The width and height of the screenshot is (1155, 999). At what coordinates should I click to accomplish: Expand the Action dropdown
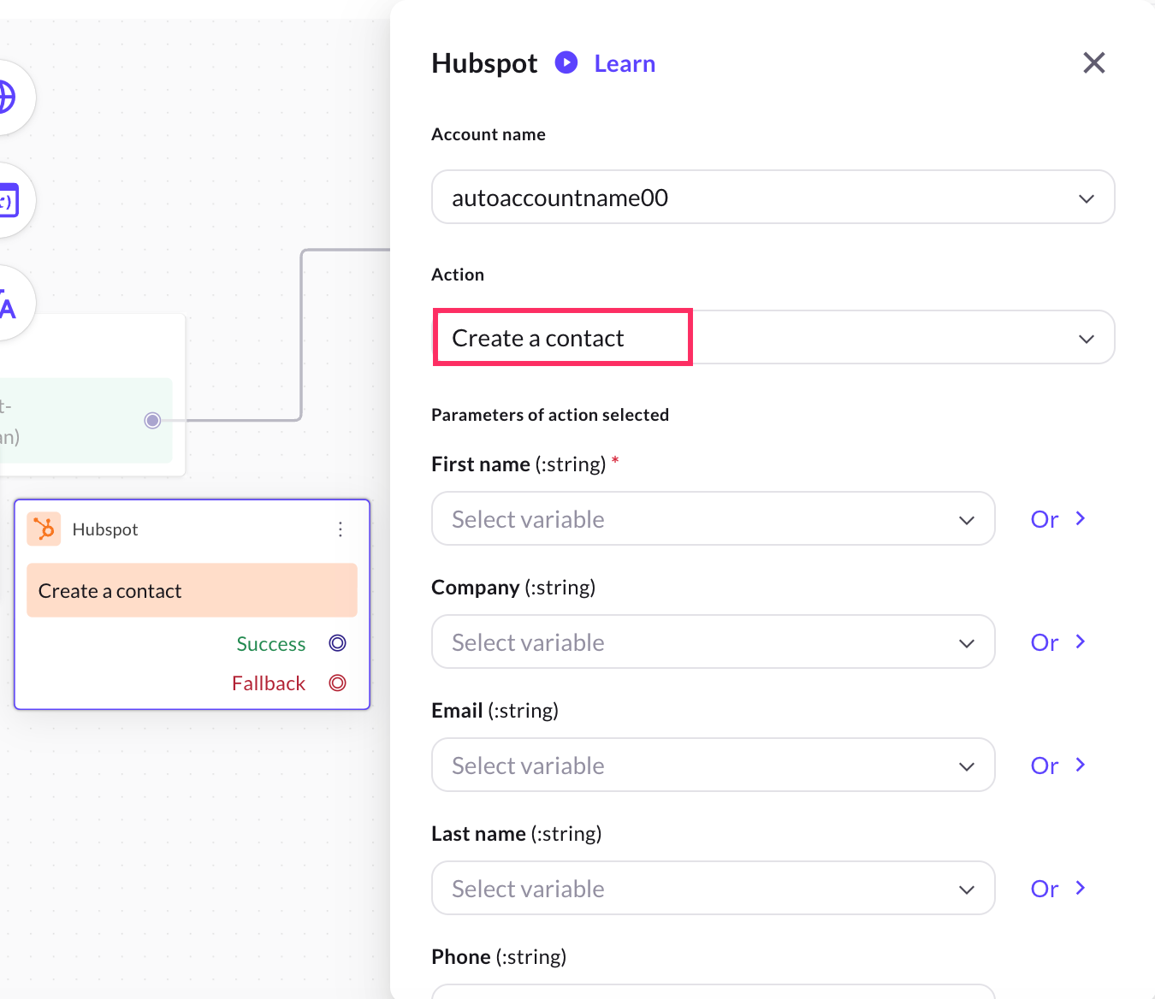1086,338
